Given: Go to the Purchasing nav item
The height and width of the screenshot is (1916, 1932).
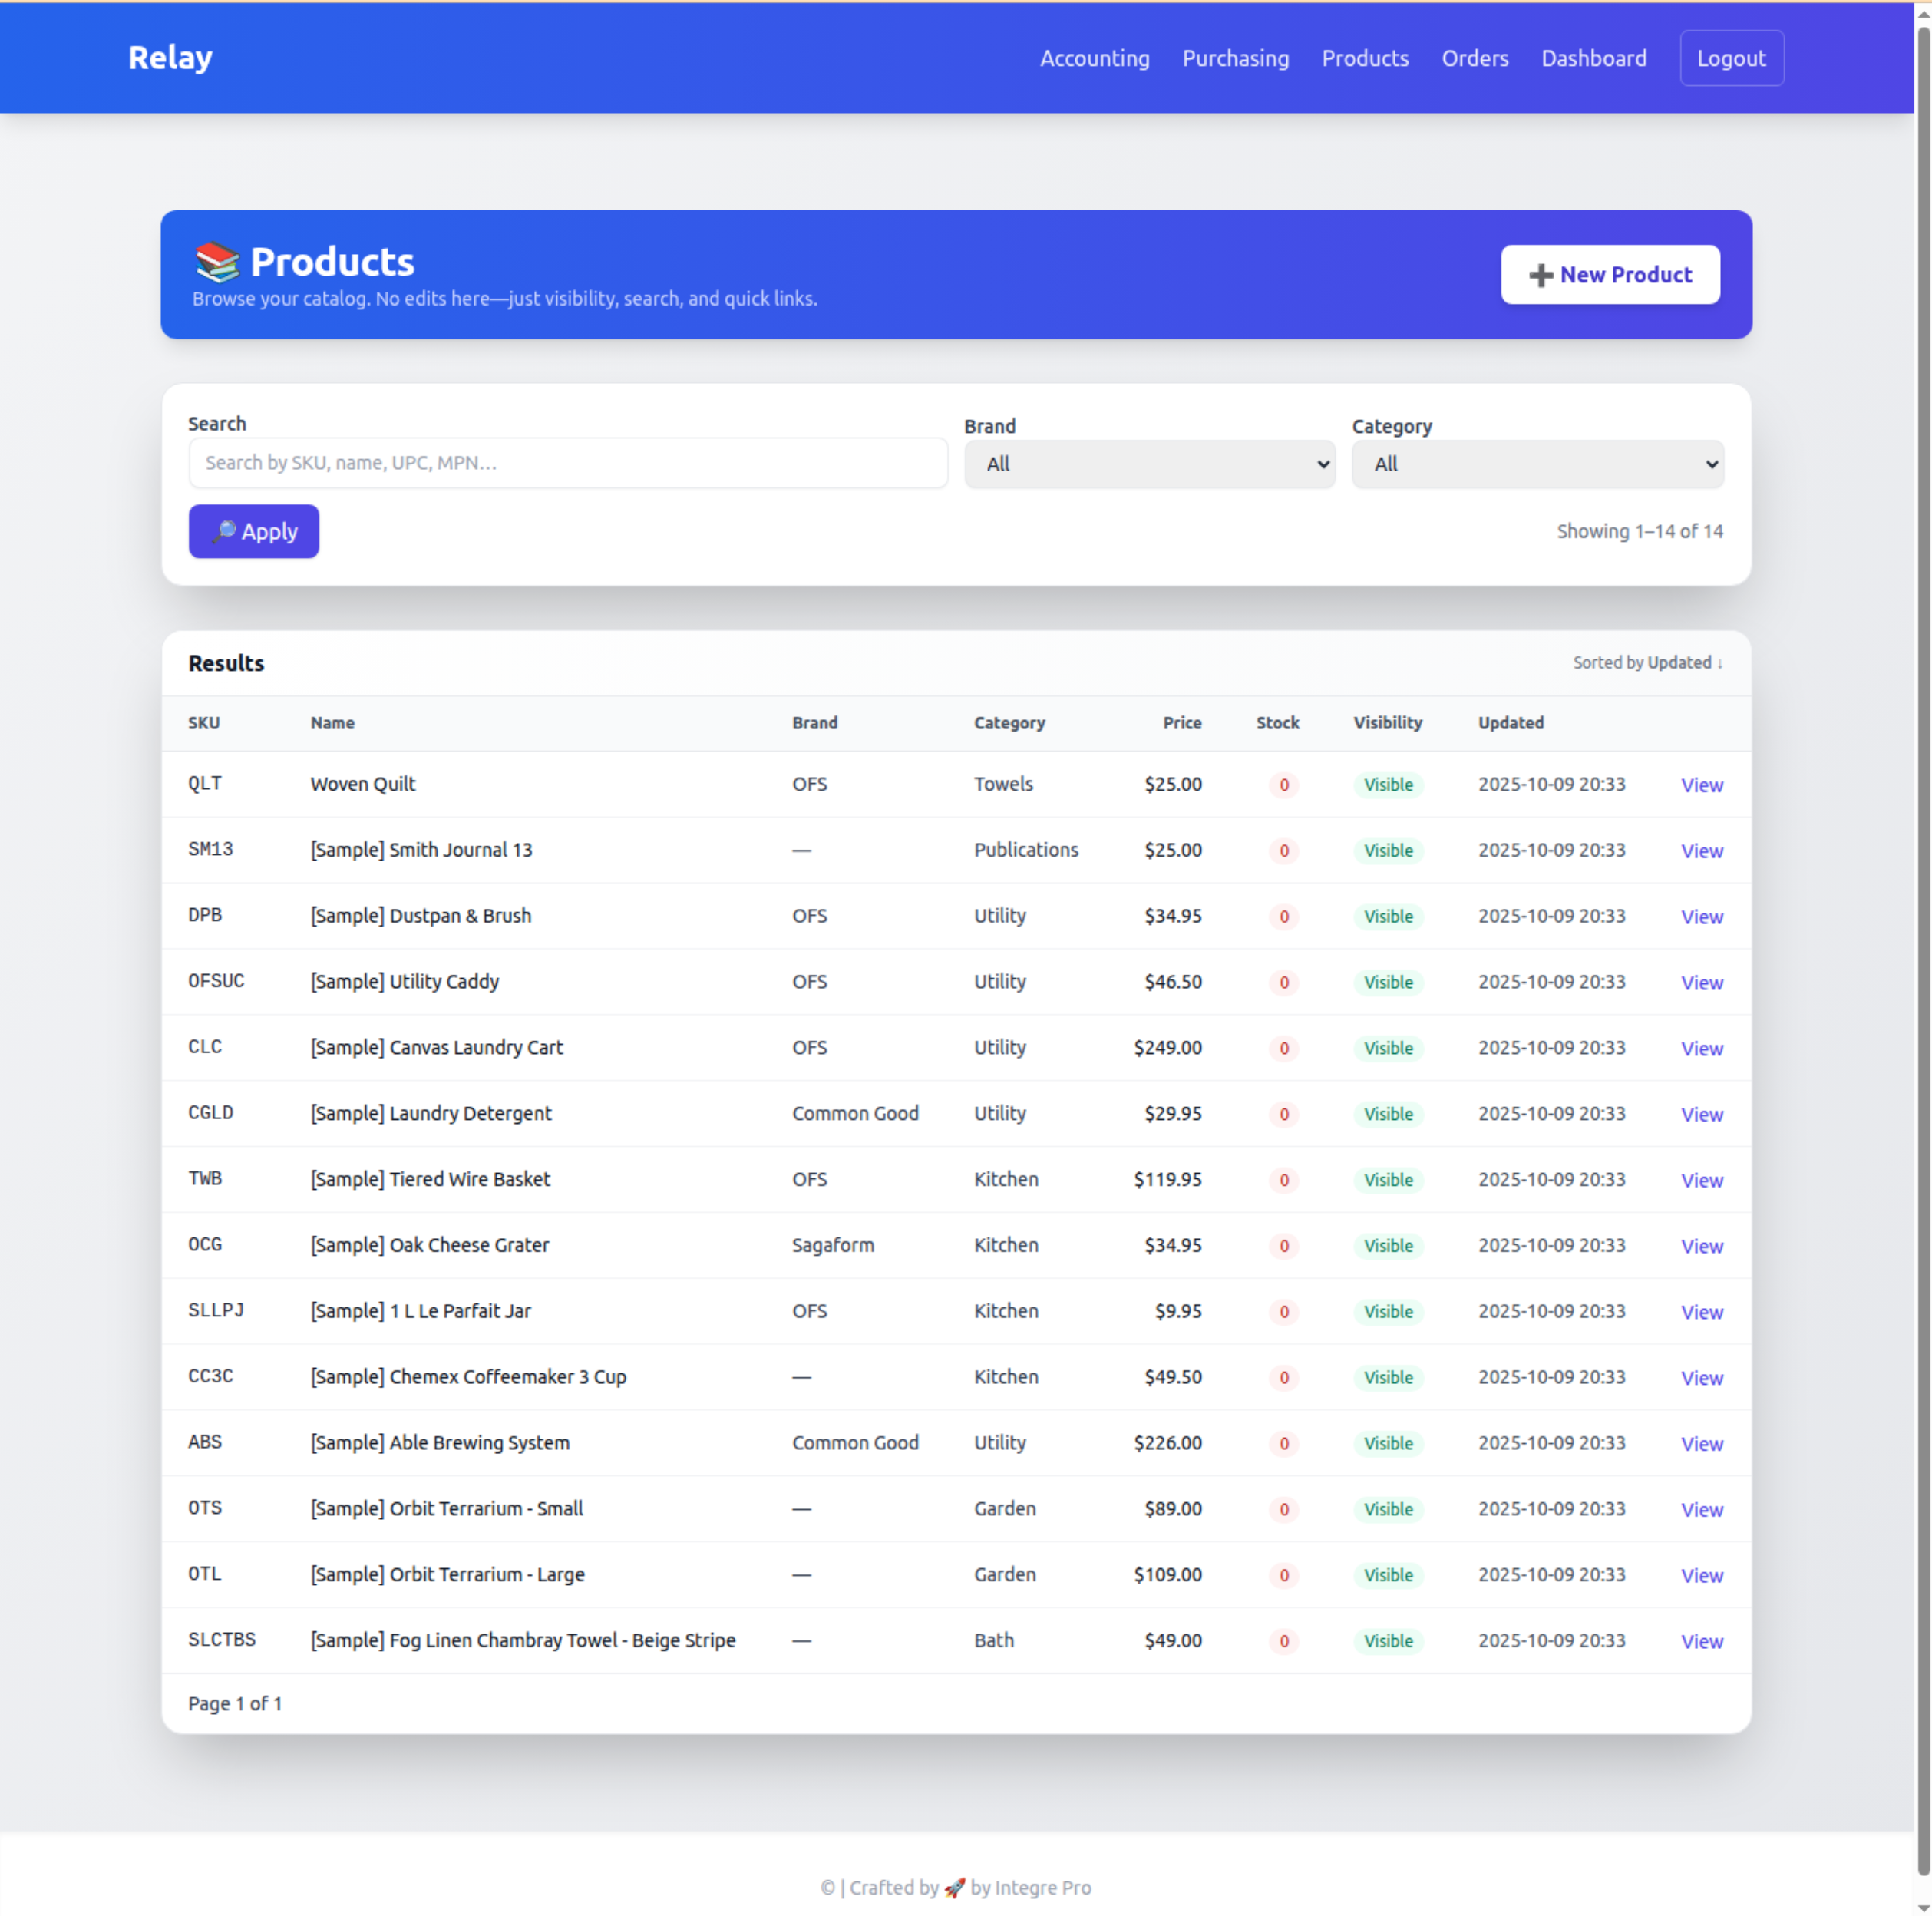Looking at the screenshot, I should tap(1235, 58).
